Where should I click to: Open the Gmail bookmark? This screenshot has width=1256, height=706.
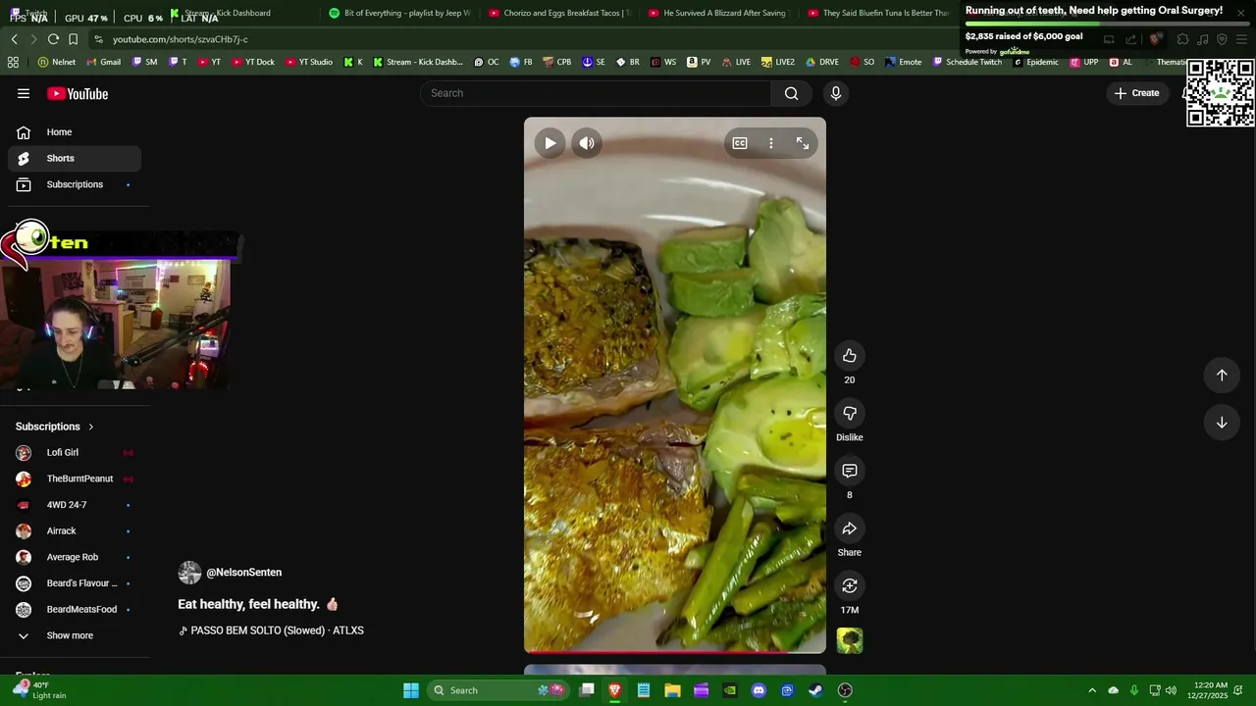point(103,62)
